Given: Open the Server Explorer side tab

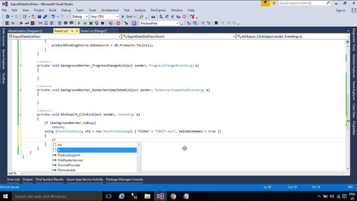Looking at the screenshot, I should [x=3, y=59].
